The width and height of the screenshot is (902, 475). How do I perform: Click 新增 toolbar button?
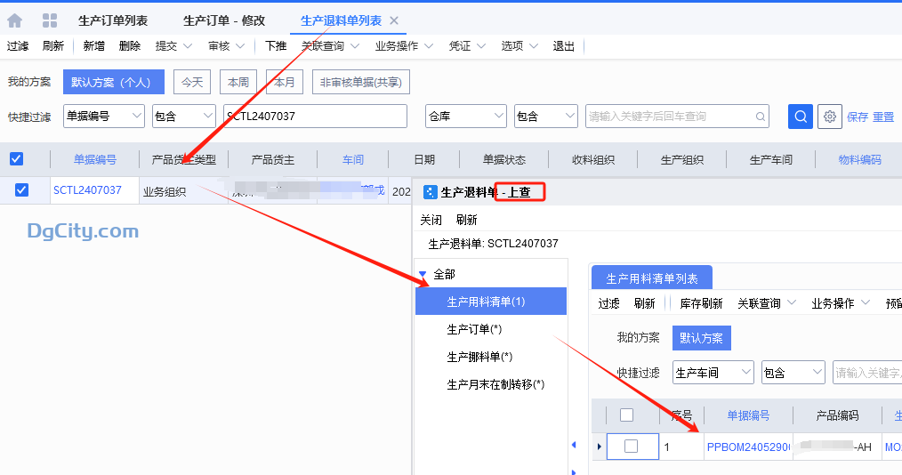[93, 46]
